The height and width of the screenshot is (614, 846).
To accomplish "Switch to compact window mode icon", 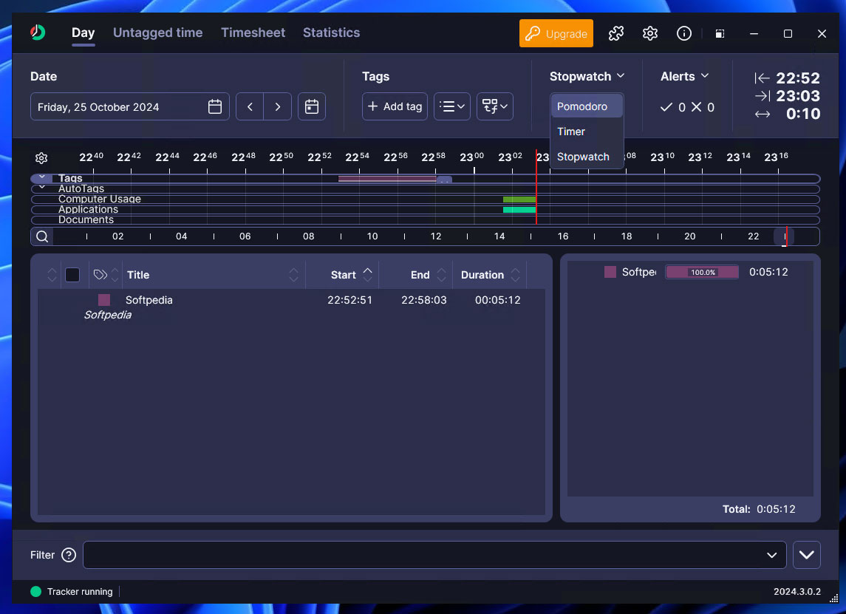I will pos(720,33).
